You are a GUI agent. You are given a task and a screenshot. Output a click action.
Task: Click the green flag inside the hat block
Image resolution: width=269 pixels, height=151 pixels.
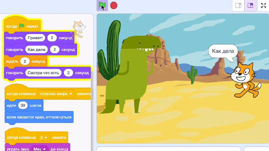click(x=22, y=26)
